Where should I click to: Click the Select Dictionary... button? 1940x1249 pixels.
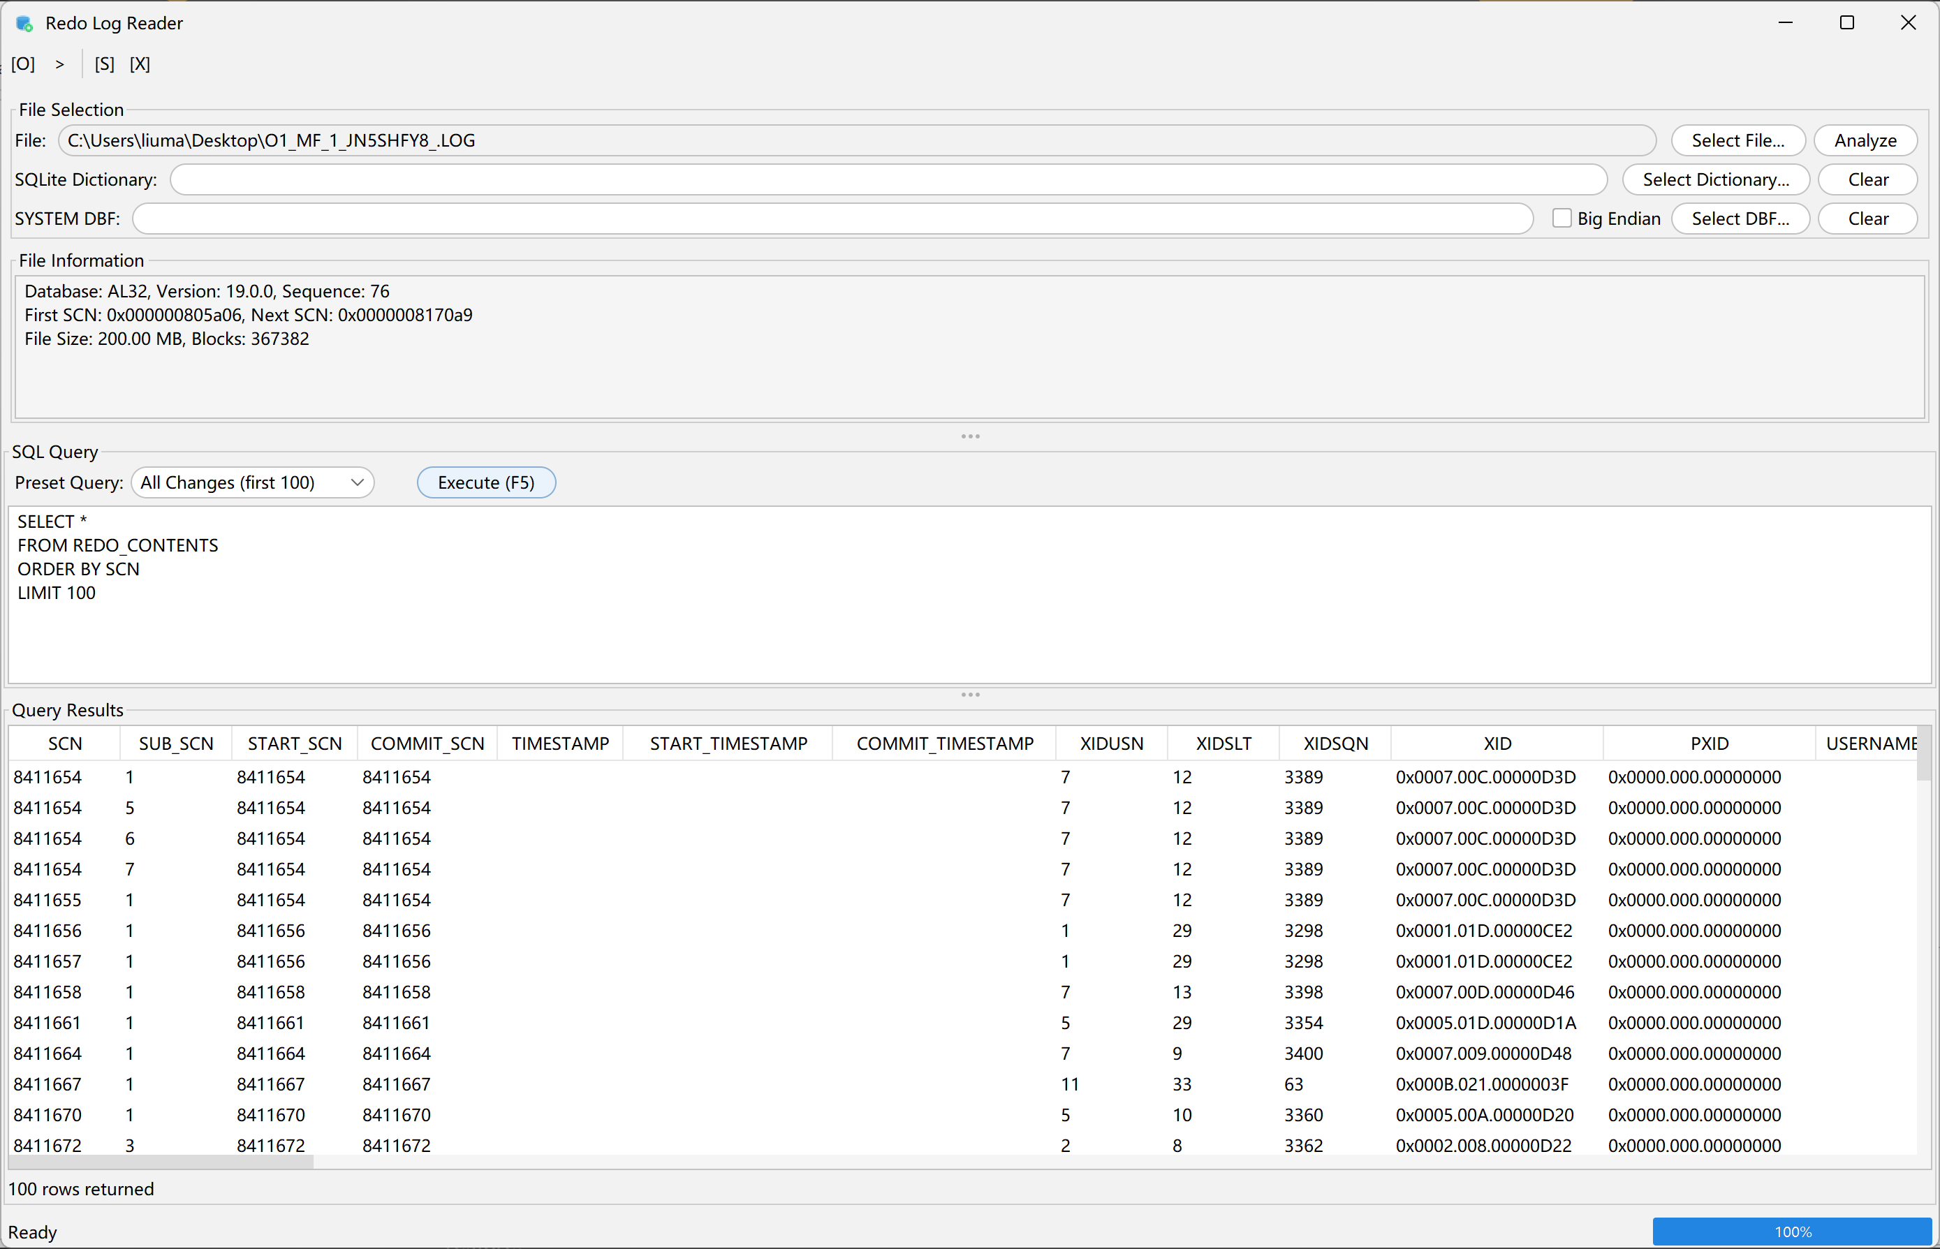point(1715,179)
